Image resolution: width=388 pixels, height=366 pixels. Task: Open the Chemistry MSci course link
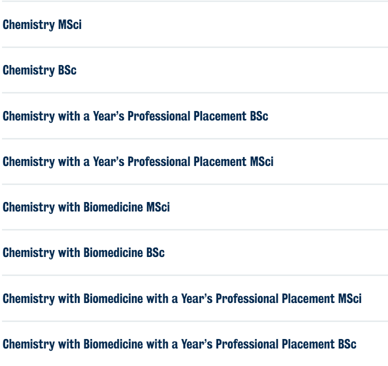[42, 25]
